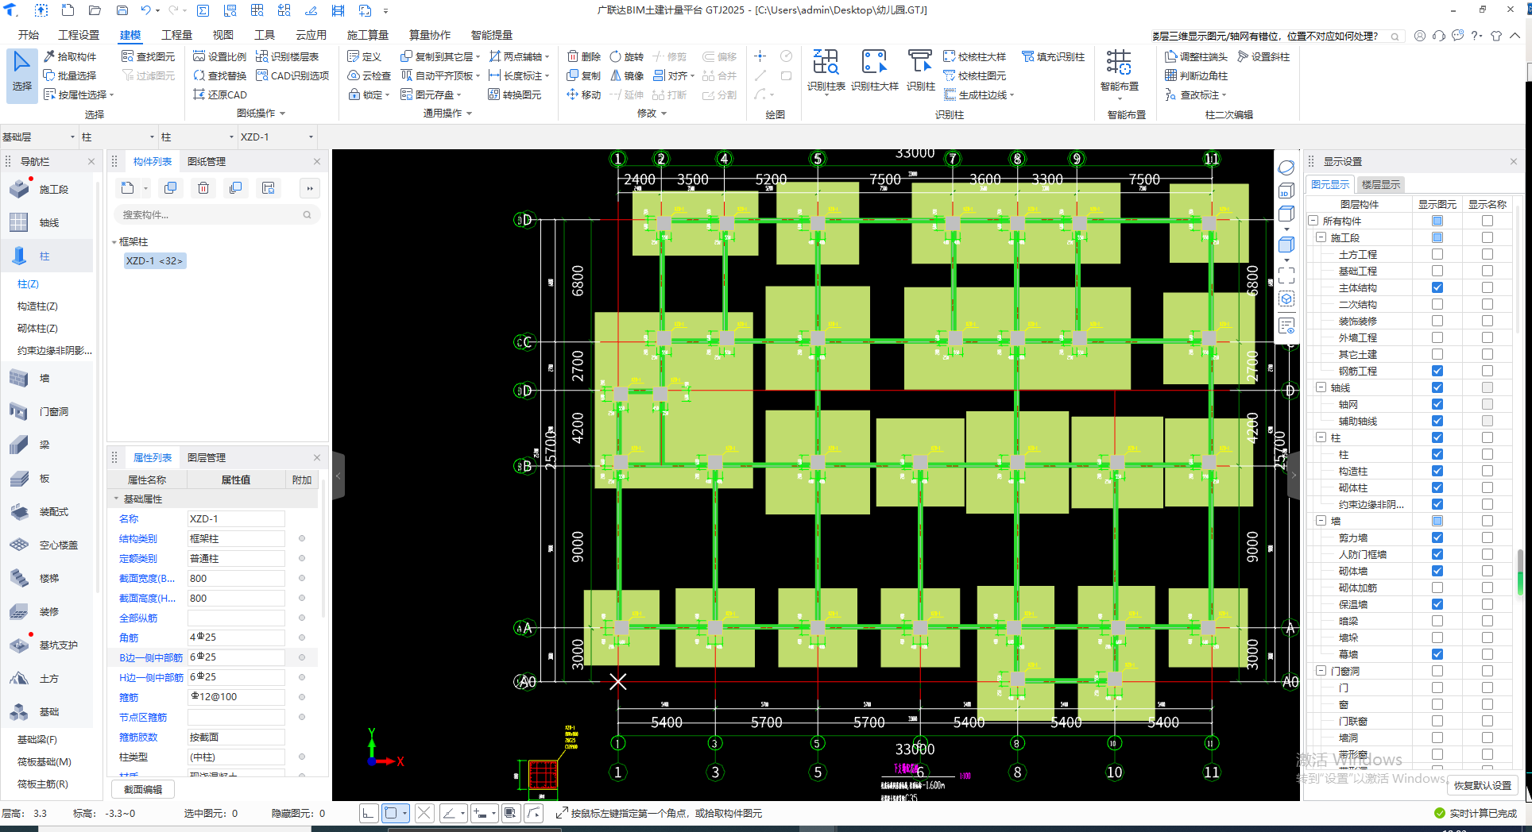Click the 结构类别 property link
The image size is (1532, 832).
[138, 538]
